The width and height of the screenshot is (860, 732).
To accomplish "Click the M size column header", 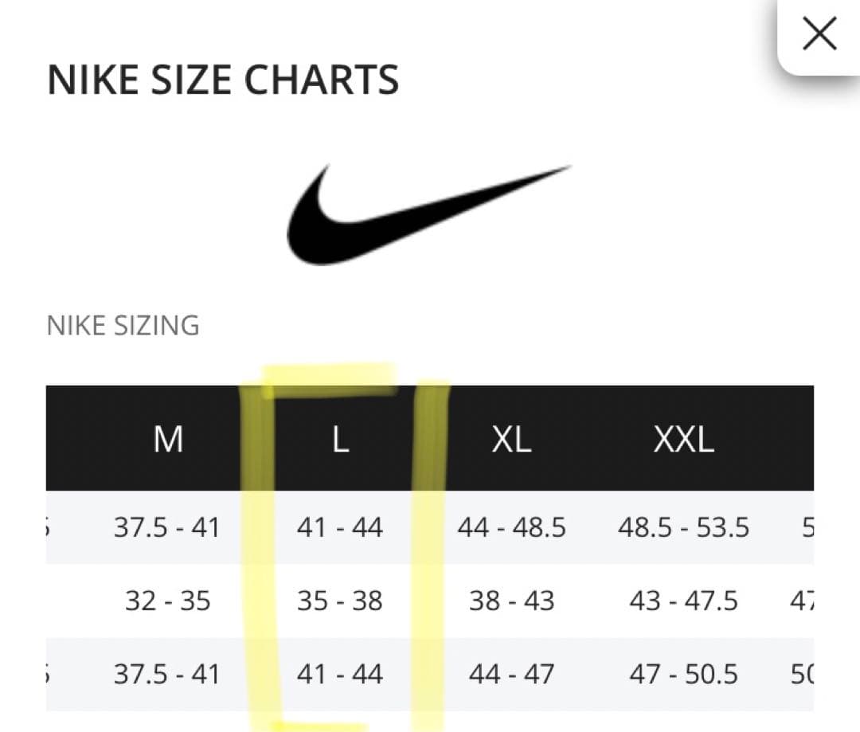I will [x=169, y=438].
